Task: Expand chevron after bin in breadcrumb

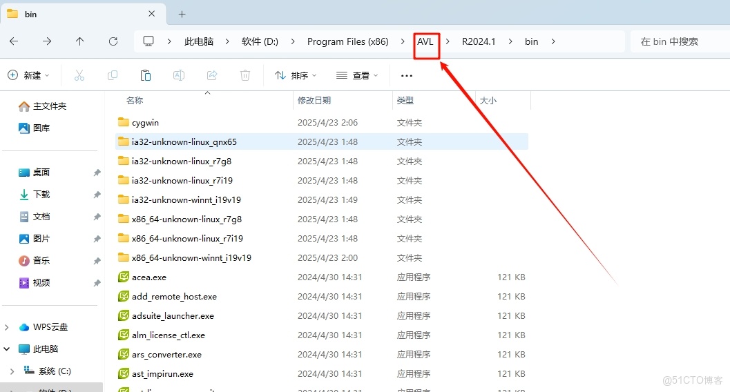Action: 553,41
